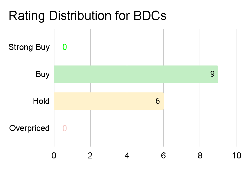Click the "Strong Buy" category label
The height and width of the screenshot is (169, 245).
tap(29, 47)
